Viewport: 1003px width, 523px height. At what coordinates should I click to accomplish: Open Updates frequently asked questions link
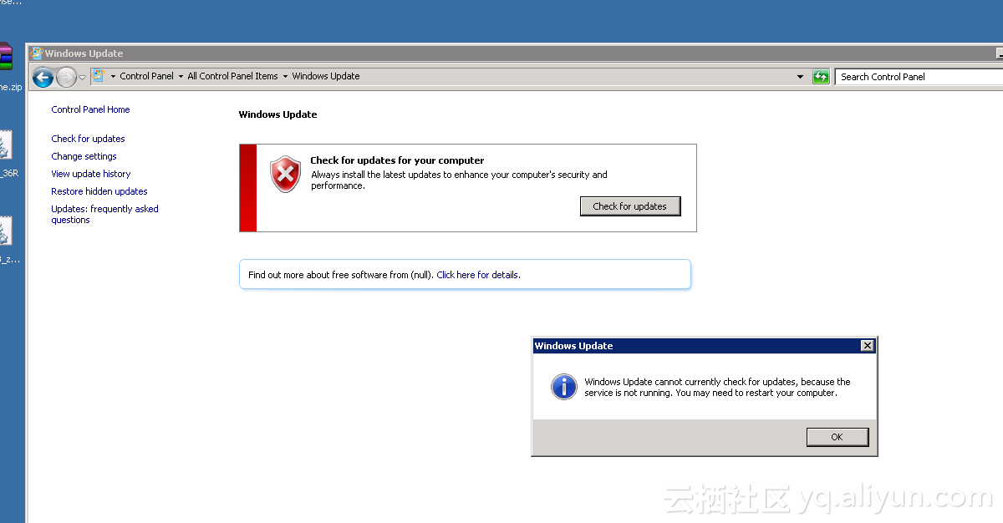[104, 215]
